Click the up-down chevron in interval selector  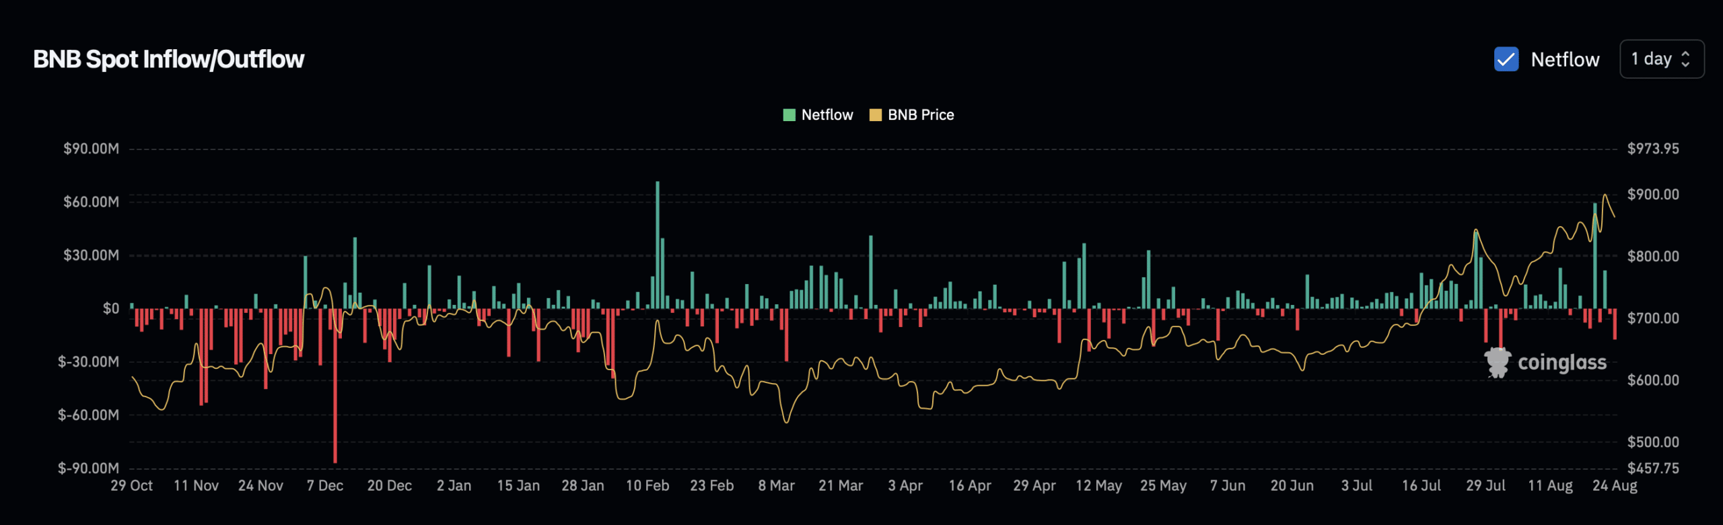(1685, 59)
